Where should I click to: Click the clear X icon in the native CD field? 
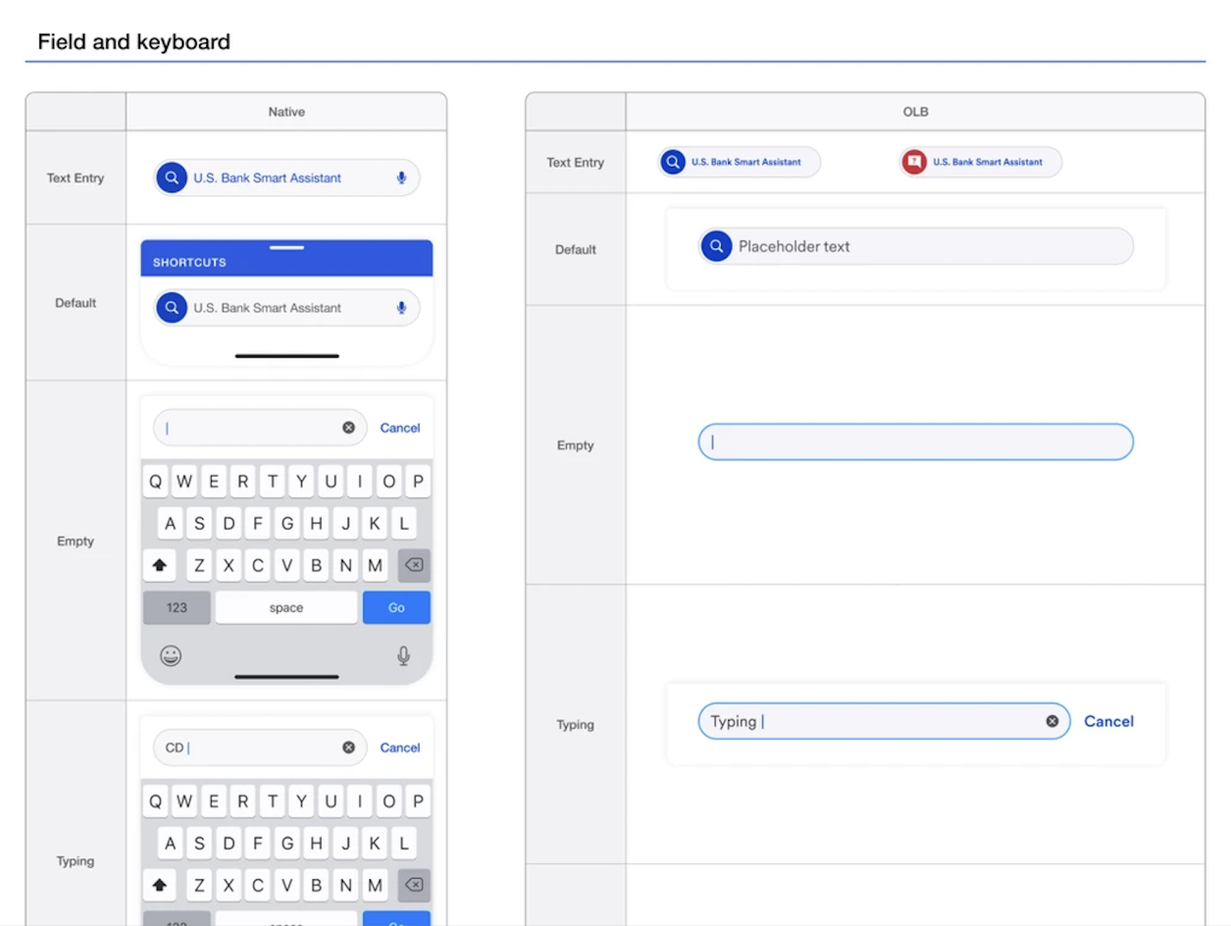[x=349, y=747]
